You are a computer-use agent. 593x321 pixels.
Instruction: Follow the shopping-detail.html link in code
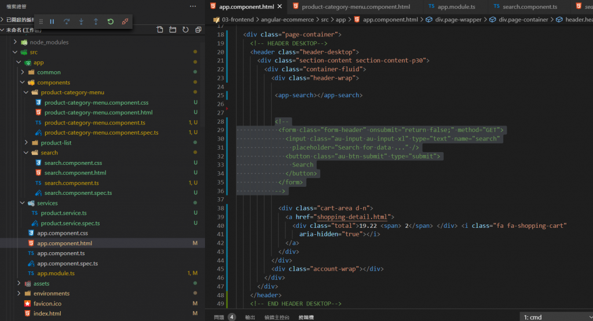(x=352, y=217)
